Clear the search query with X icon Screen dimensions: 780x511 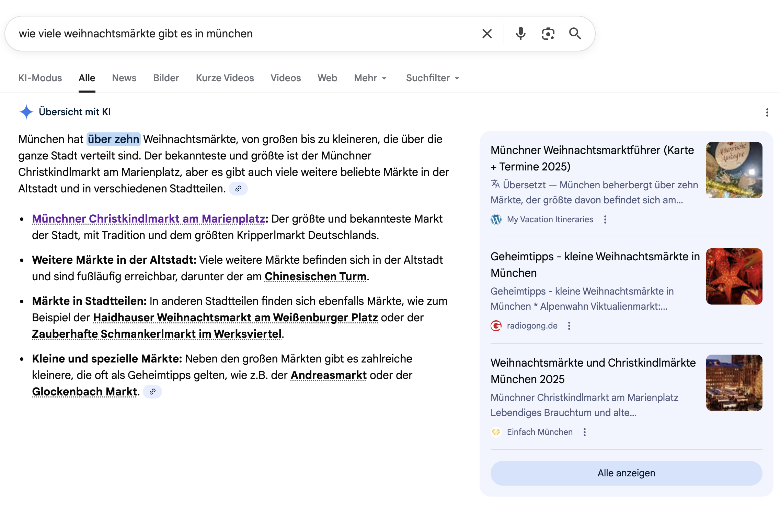tap(487, 34)
